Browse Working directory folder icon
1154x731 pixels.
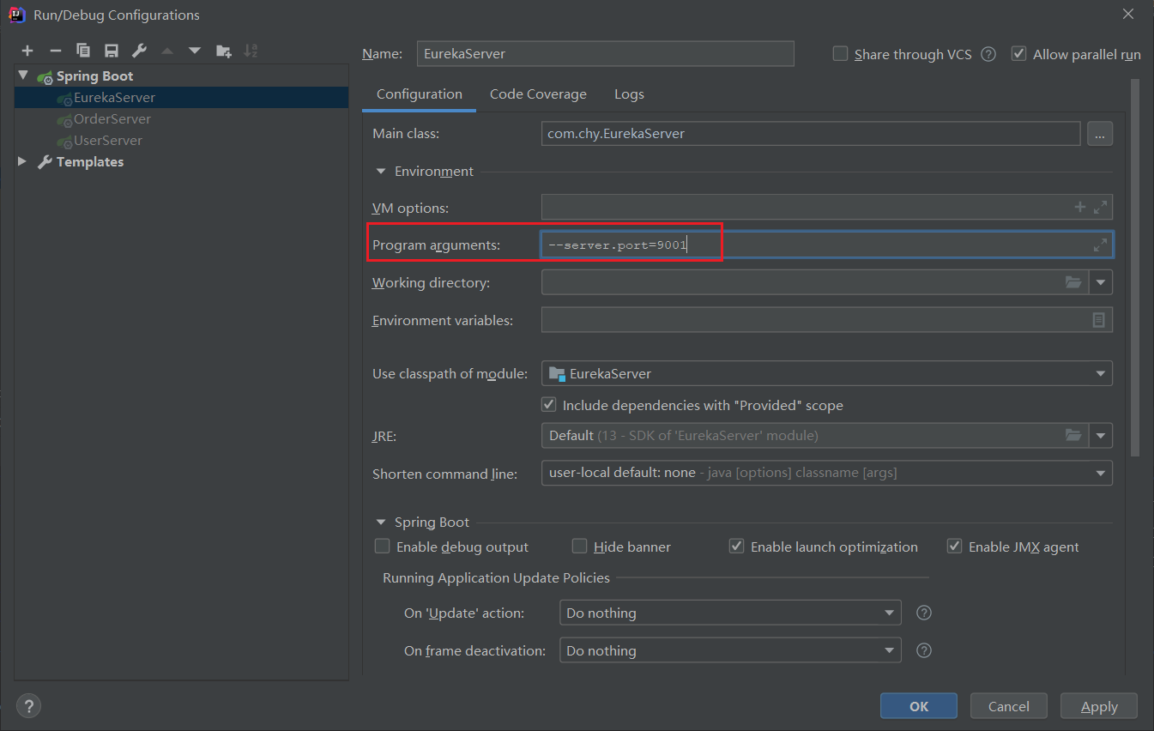[x=1073, y=281]
